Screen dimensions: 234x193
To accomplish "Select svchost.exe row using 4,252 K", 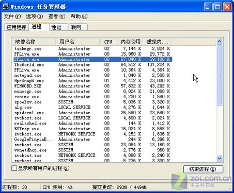I will 92,134.
